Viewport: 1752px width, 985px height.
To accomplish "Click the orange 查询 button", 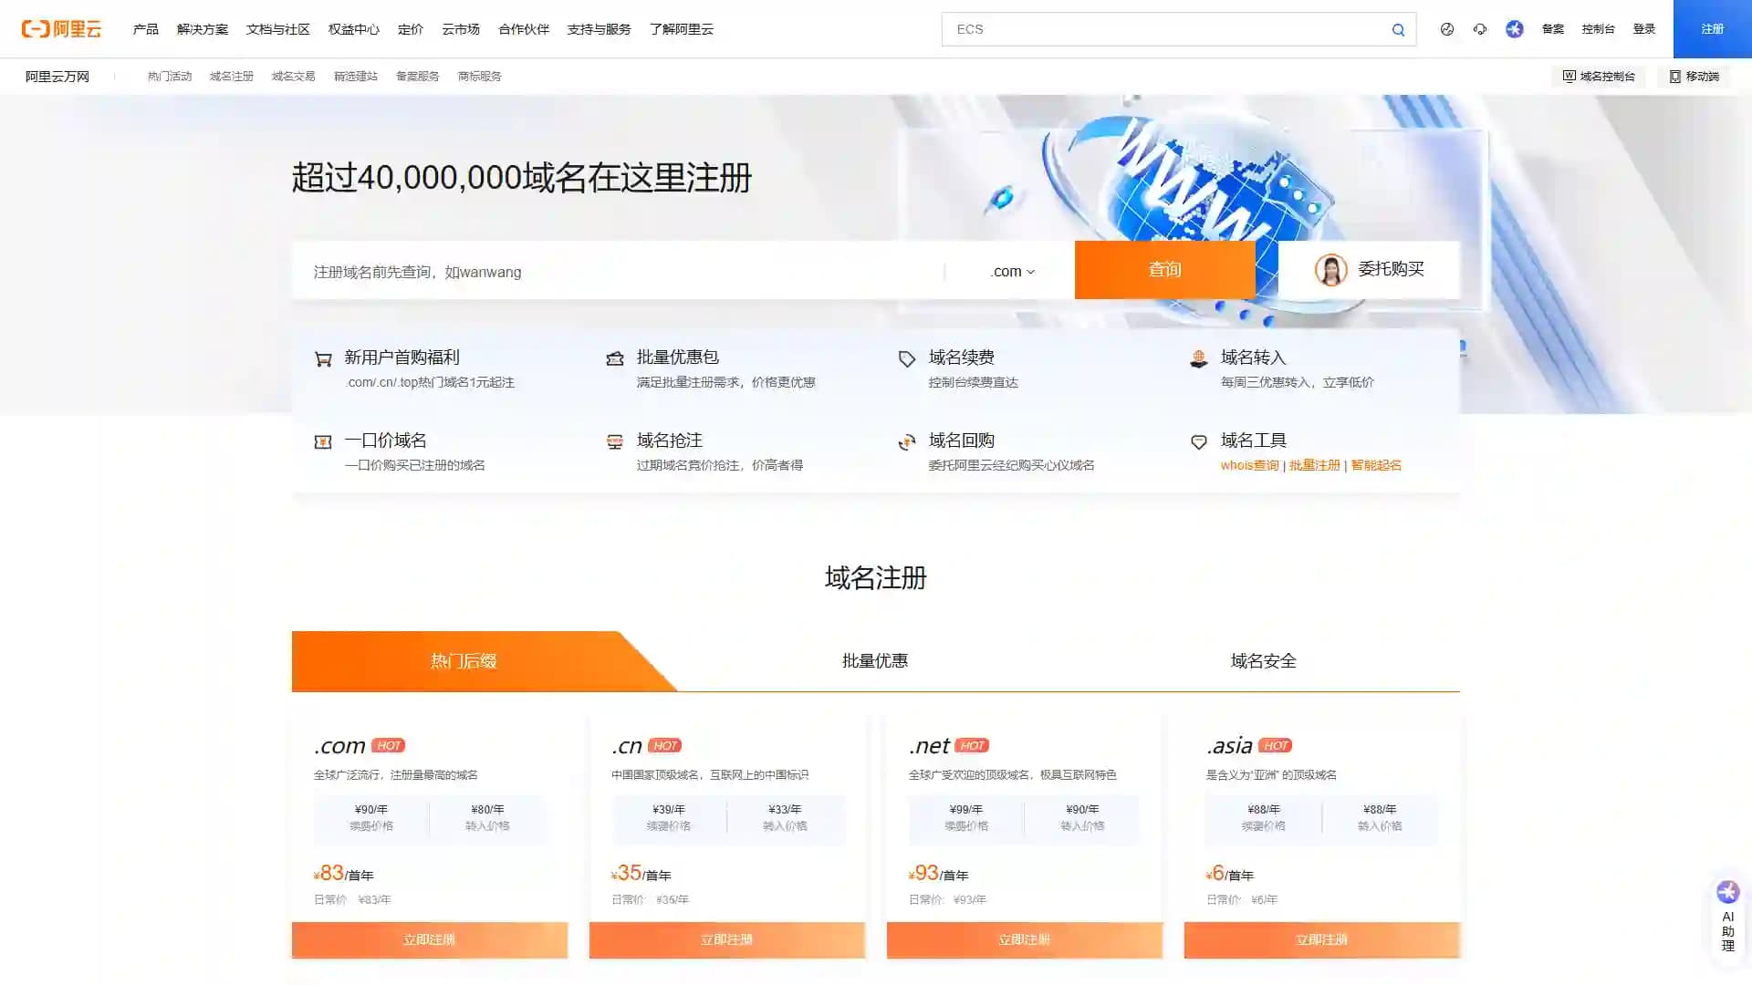I will [x=1165, y=270].
